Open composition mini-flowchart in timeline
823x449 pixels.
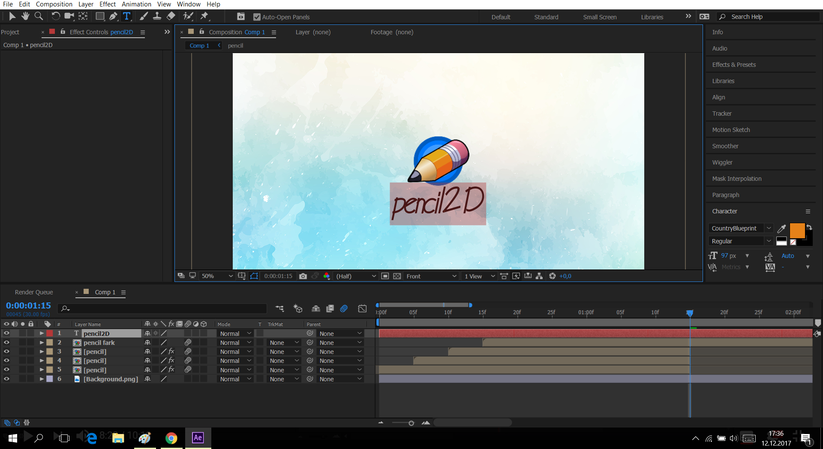pos(279,308)
